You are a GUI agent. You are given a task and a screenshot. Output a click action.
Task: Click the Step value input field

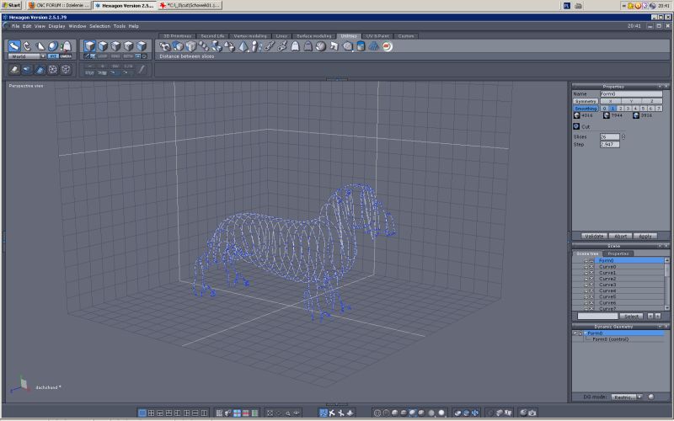pyautogui.click(x=609, y=144)
